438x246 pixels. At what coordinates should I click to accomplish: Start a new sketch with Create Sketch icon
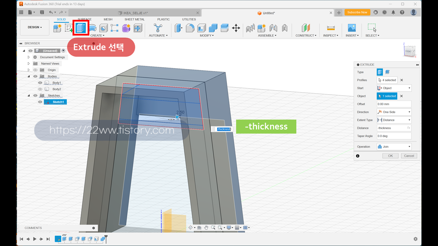coord(69,28)
